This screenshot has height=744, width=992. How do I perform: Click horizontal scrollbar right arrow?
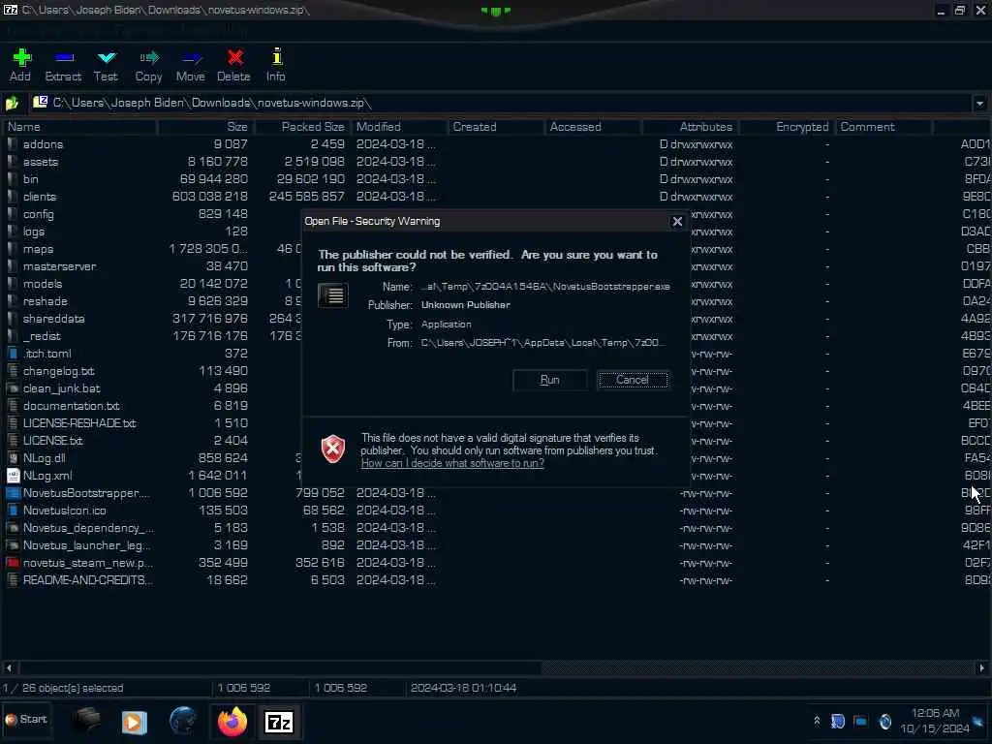pos(981,667)
